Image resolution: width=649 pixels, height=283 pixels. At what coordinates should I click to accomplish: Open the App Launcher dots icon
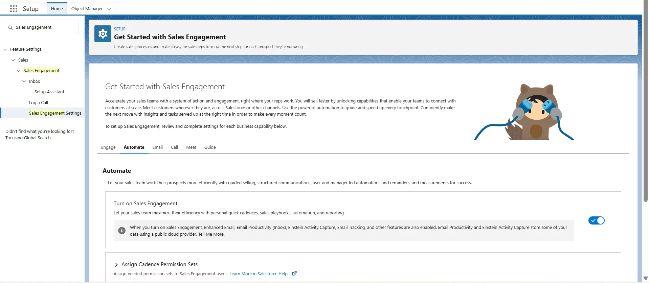[x=14, y=9]
